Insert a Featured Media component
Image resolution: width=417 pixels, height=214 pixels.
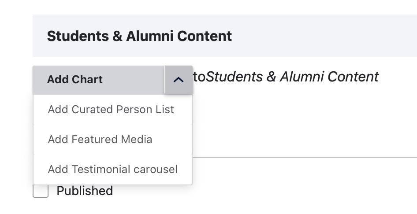click(100, 140)
